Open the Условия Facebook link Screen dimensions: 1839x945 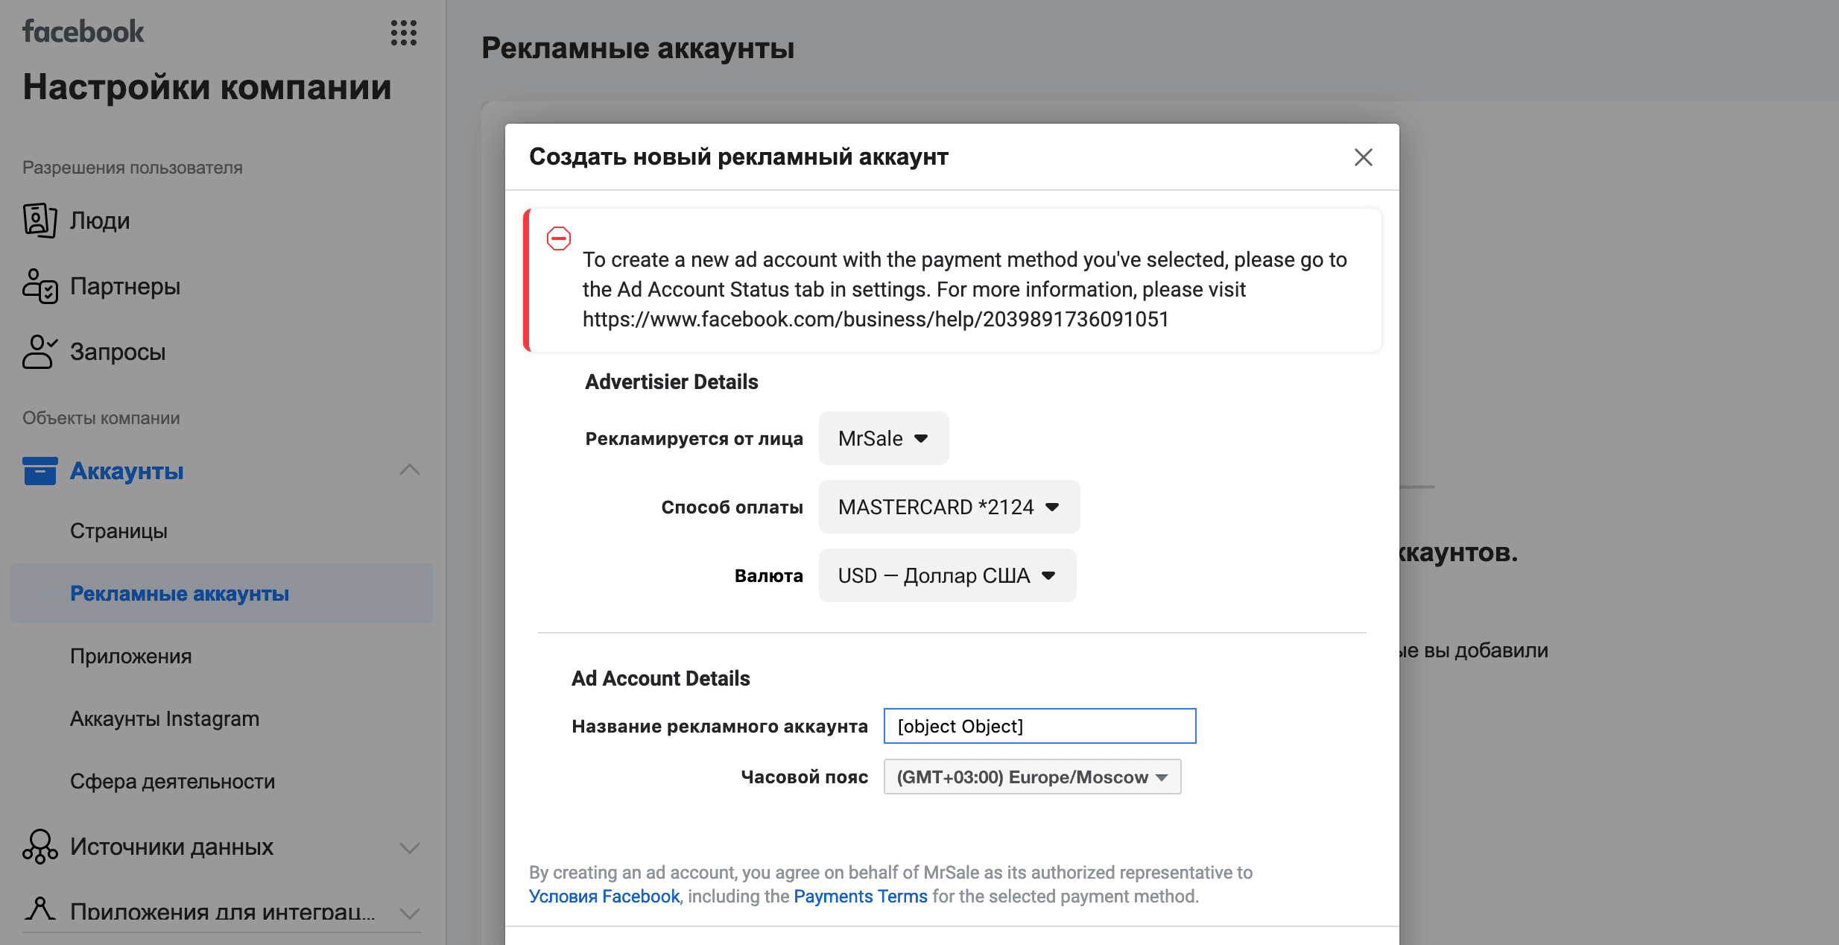tap(604, 896)
